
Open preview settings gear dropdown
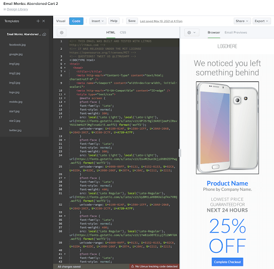[192, 33]
